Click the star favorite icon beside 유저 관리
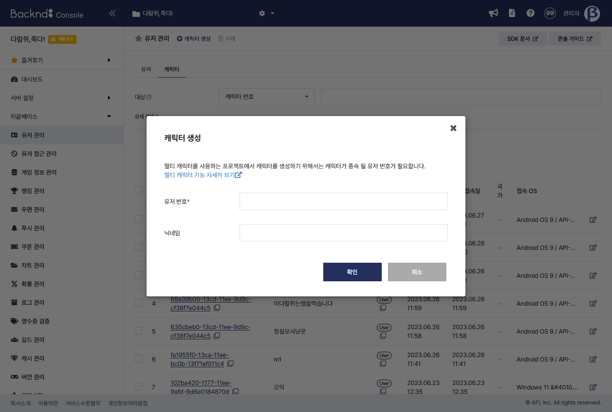 click(x=139, y=39)
